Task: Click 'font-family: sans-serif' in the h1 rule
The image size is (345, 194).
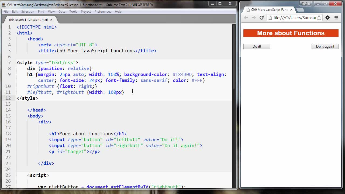Action: (136, 80)
